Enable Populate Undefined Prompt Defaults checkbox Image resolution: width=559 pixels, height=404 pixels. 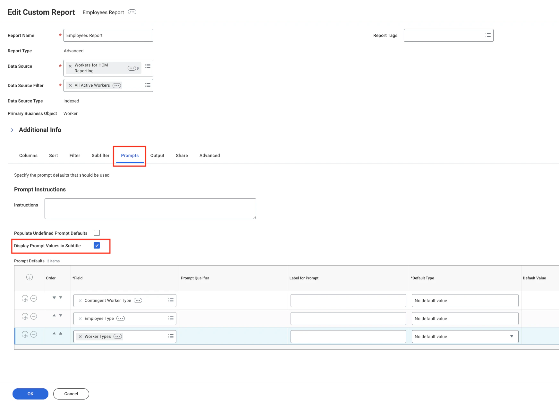(x=97, y=233)
